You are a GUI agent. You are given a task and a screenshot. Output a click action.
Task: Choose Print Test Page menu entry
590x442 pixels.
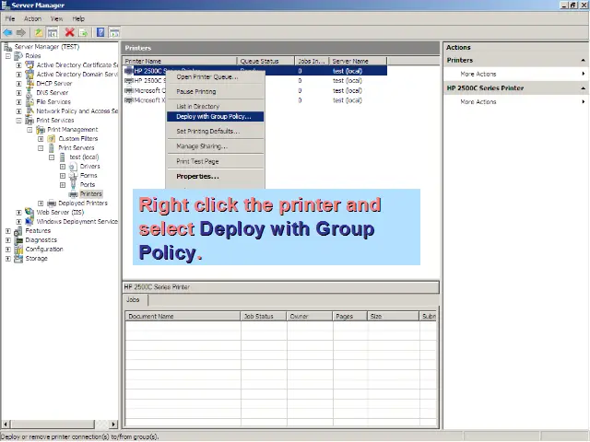(x=215, y=161)
